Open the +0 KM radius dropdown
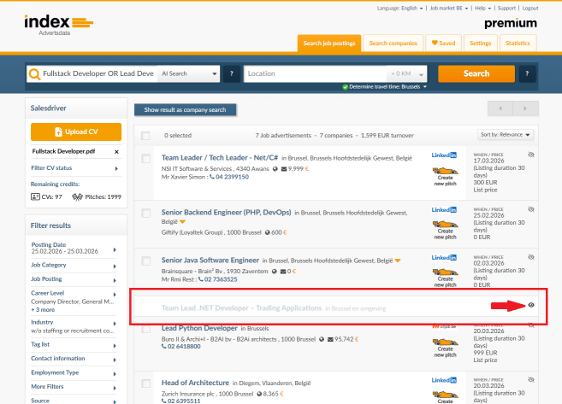562x404 pixels. (x=407, y=73)
